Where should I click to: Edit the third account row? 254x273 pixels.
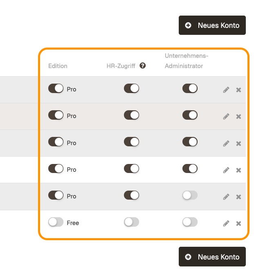point(226,143)
